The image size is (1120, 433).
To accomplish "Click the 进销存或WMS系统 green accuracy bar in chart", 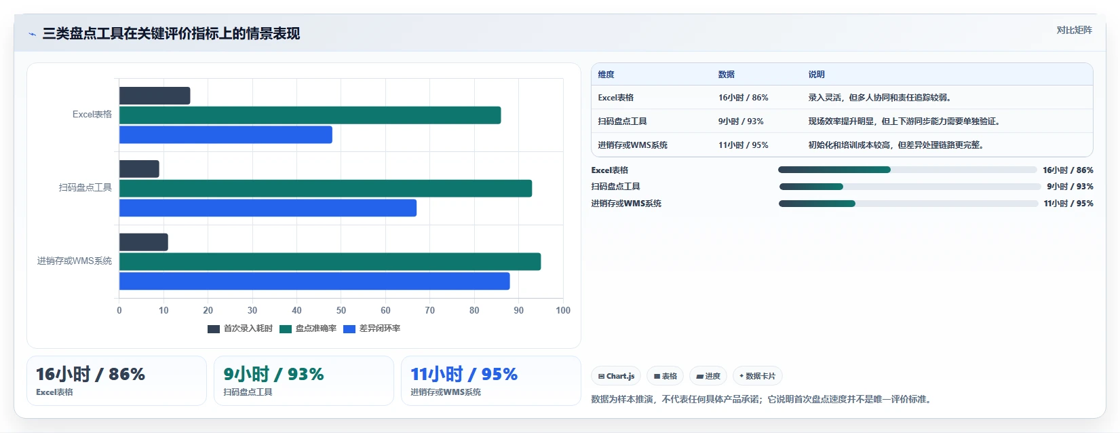I will 330,262.
